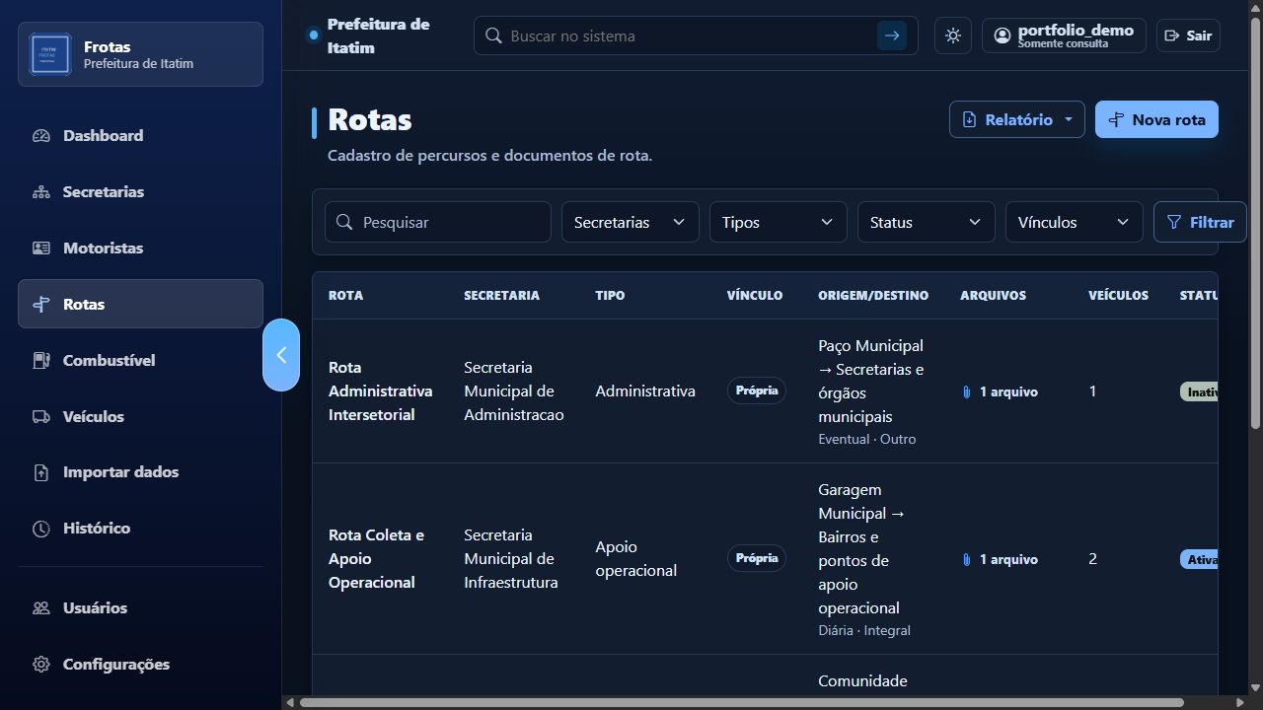Click the Filtrar button
The image size is (1263, 710).
pyautogui.click(x=1200, y=222)
